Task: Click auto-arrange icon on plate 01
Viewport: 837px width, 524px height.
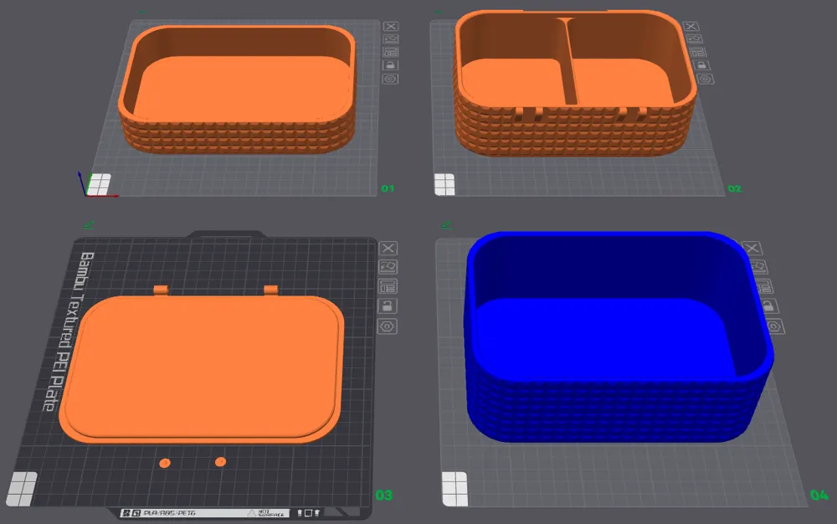Action: click(391, 52)
